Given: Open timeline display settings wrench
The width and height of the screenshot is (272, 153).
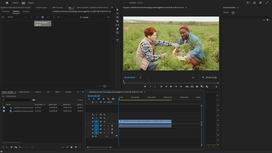Looking at the screenshot, I should click(x=108, y=99).
